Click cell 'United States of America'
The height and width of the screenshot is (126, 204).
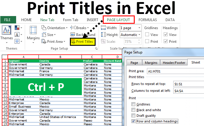click(60, 117)
